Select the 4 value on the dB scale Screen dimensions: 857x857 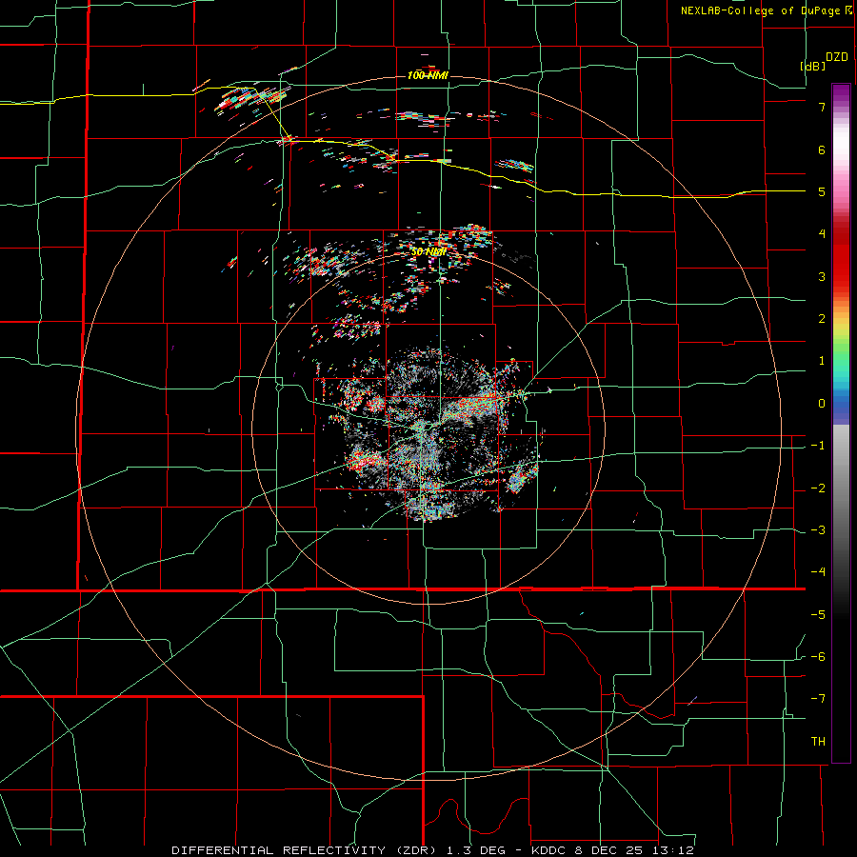point(822,234)
